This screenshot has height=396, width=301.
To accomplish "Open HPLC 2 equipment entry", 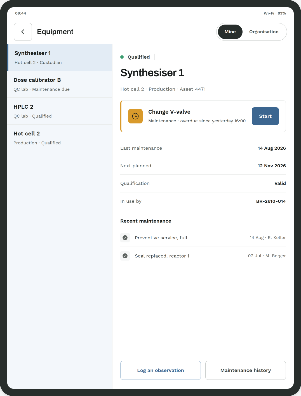I will click(60, 111).
